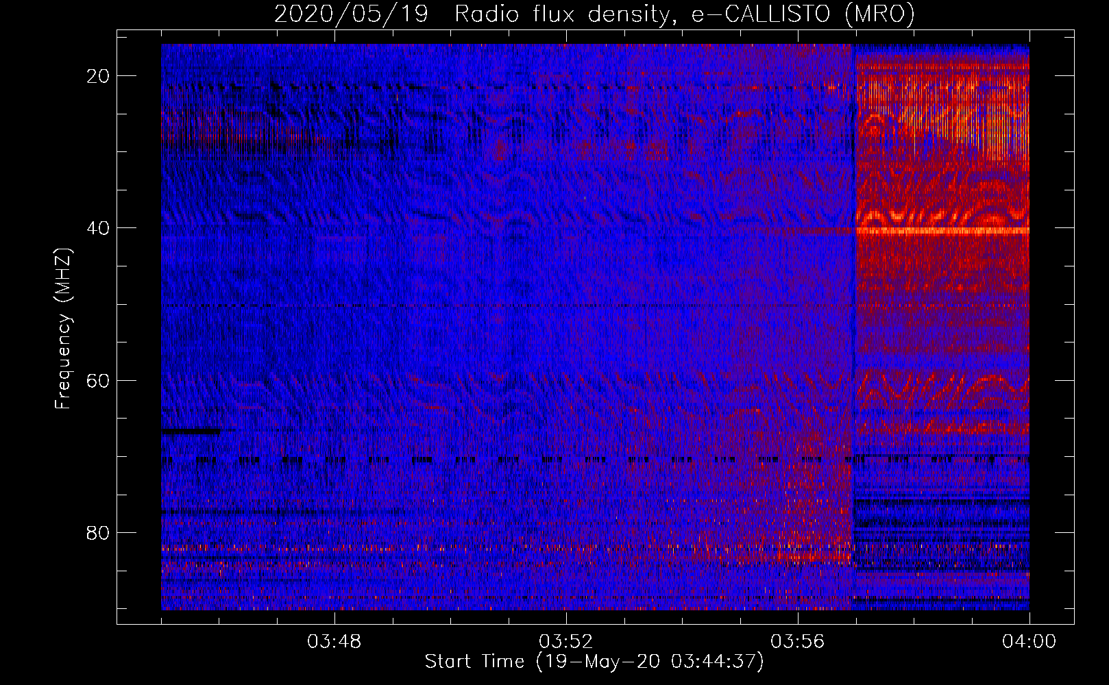Click the plot title '2020/05/19 Radio flux density, e-CALLISTO (MRO)'
Screen dimensions: 1109x685
click(594, 14)
